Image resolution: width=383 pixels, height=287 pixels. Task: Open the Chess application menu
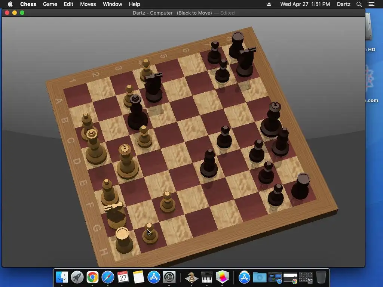[x=28, y=4]
